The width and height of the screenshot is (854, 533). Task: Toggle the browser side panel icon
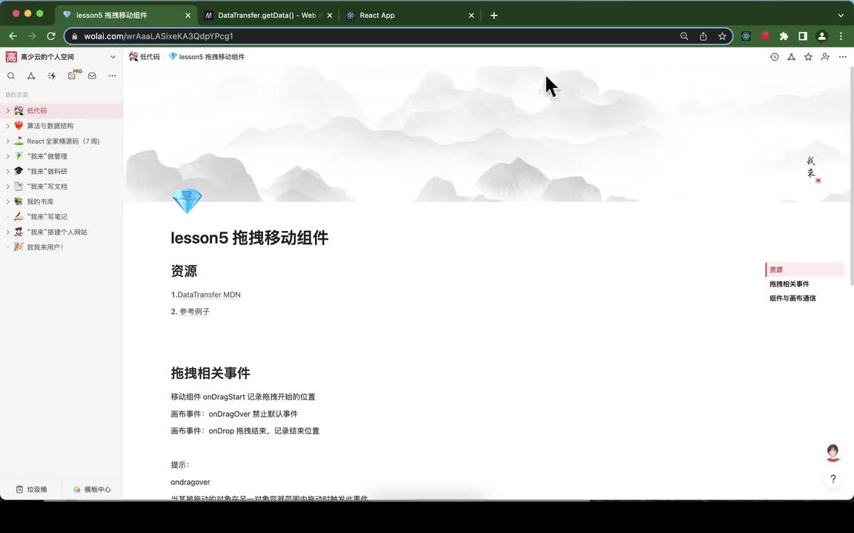pos(803,36)
